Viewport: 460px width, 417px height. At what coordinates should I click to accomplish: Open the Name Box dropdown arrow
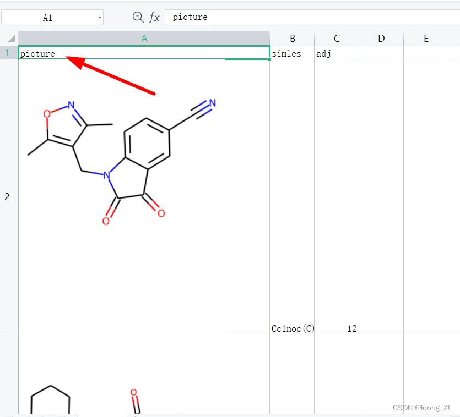tap(100, 17)
